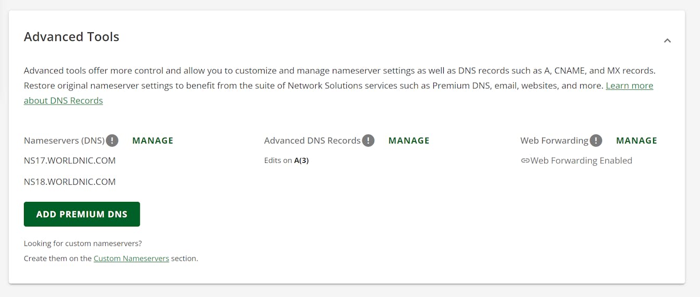Click the Advanced DNS Records label
Viewport: 700px width, 297px height.
coord(312,140)
